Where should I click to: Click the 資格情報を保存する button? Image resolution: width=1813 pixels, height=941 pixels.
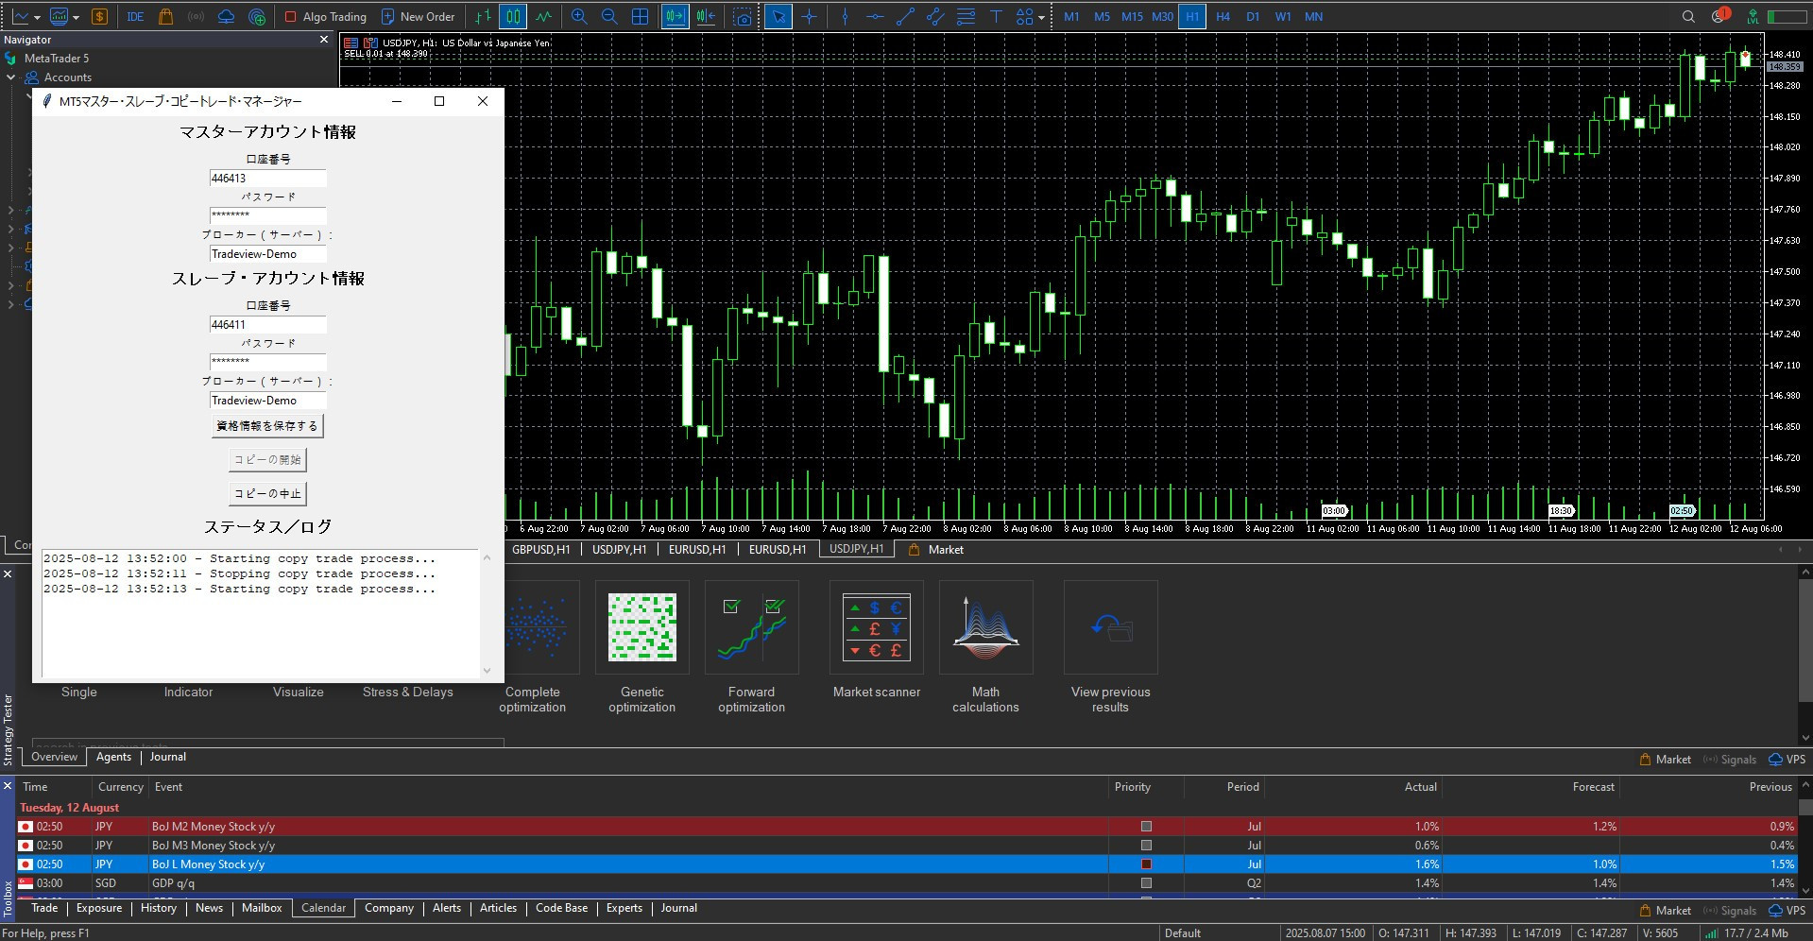[x=267, y=426]
